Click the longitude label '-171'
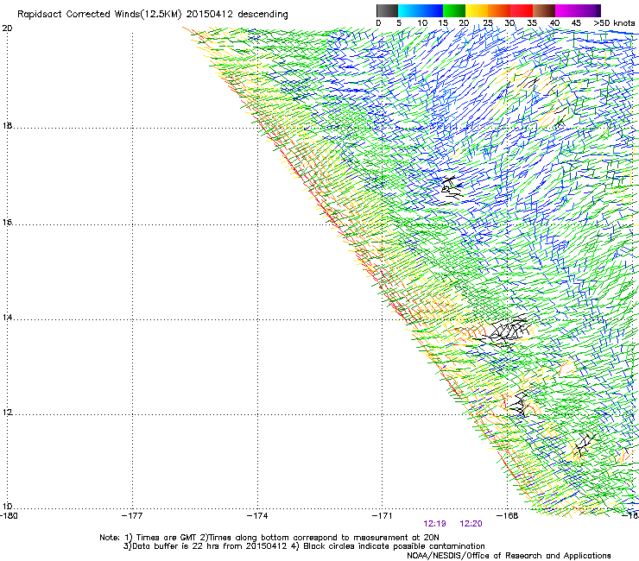The image size is (639, 561). click(383, 516)
